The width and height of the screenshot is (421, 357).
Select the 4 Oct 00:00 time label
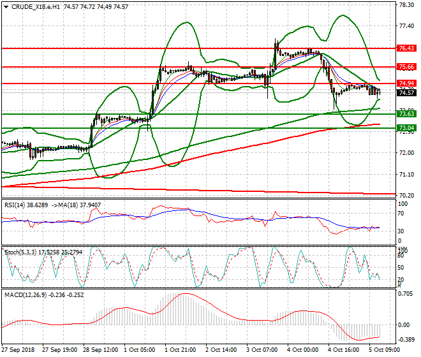(x=302, y=350)
